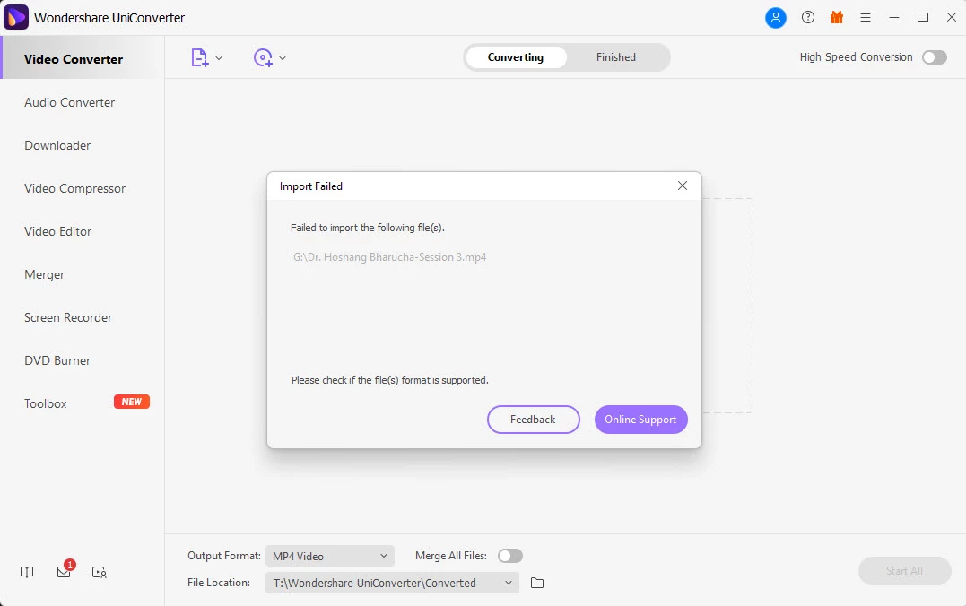
Task: Open the Output Format MP4 Video dropdown
Action: click(x=329, y=556)
